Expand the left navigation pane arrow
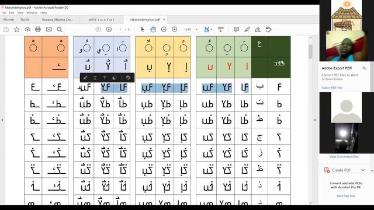This screenshot has height=210, width=374. 2,120
